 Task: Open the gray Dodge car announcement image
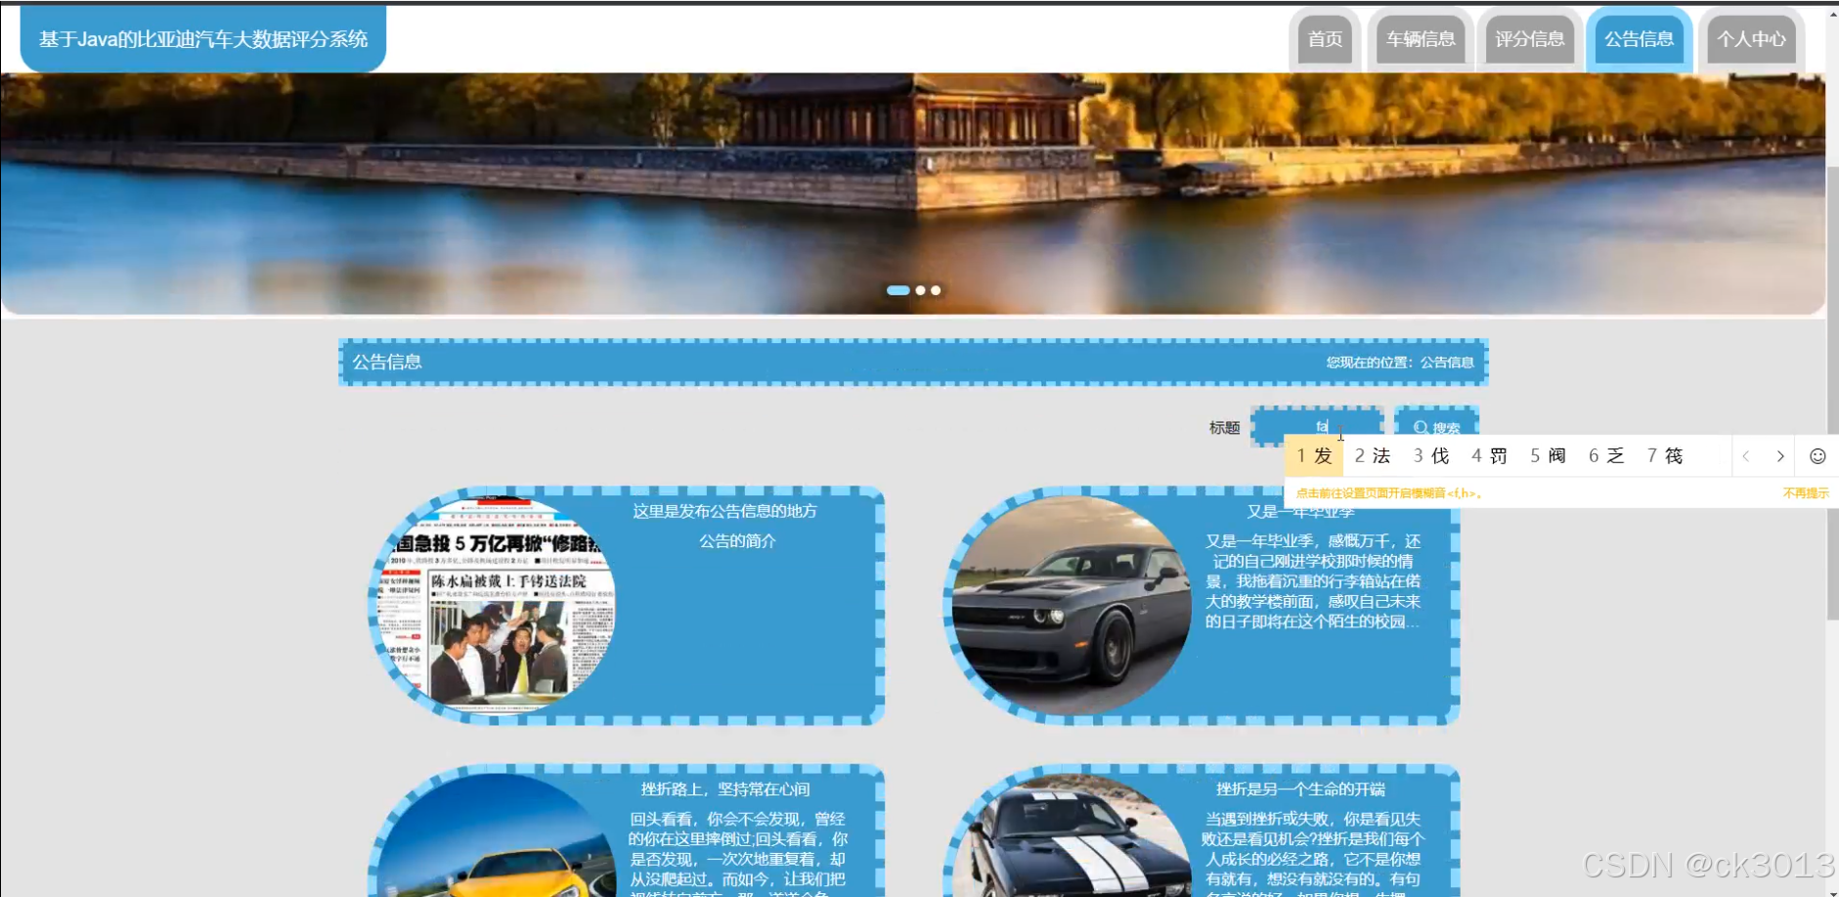tap(1072, 605)
